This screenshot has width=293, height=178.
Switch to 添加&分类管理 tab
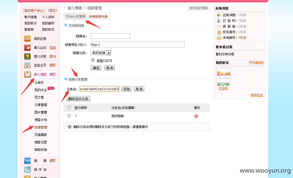coord(75,16)
